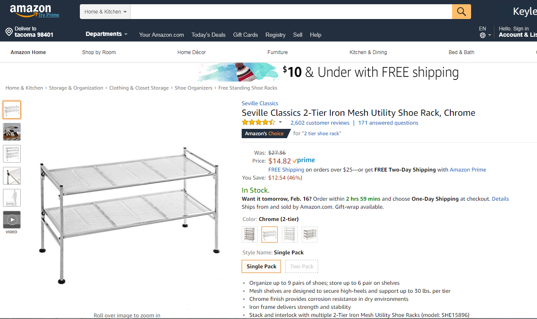Open Today's Deals in the navigation

(208, 35)
